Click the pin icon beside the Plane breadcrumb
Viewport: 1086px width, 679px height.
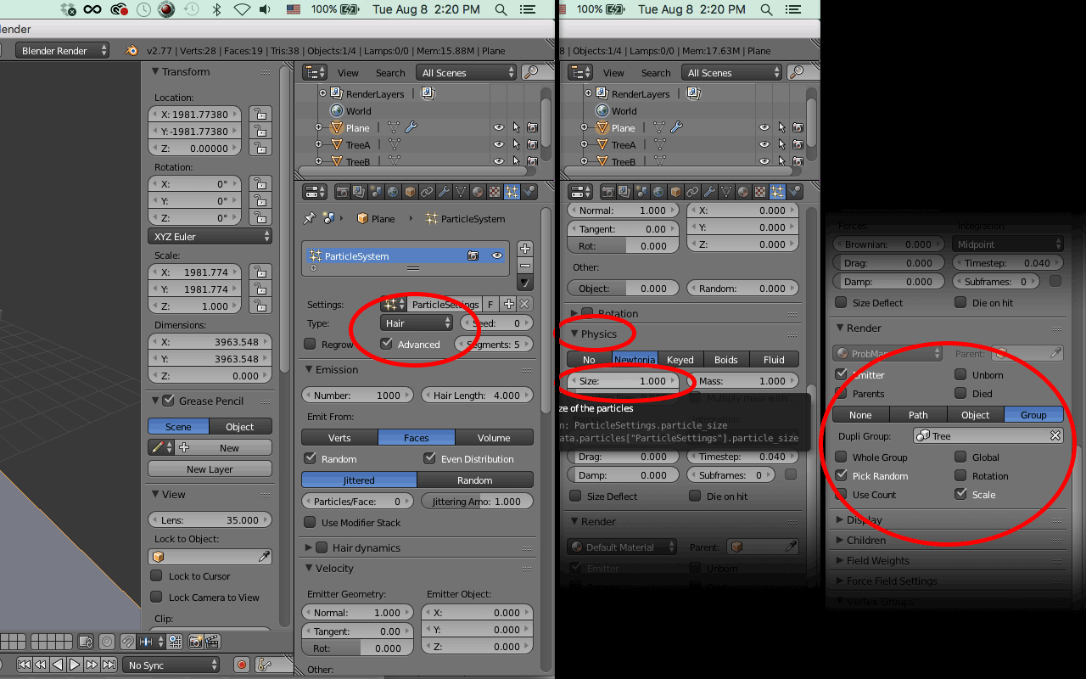coord(310,218)
